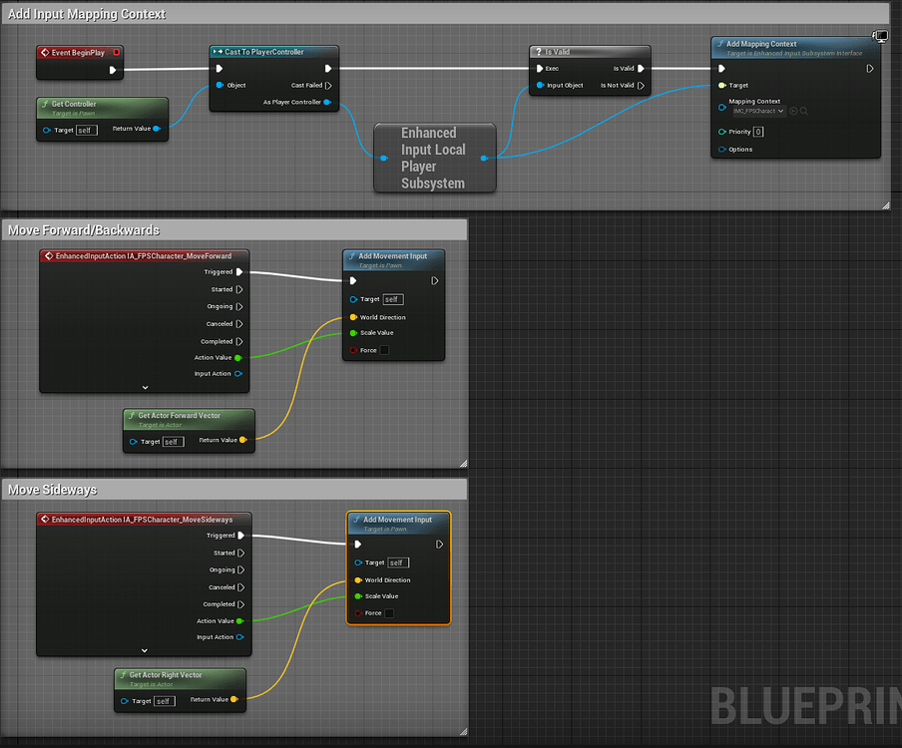Enable Force on the sideways Add Movement Input node

coord(390,613)
